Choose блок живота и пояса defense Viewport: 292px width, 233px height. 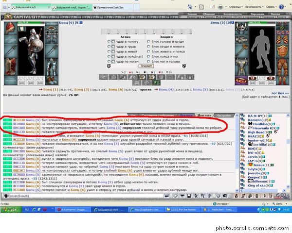(x=148, y=51)
